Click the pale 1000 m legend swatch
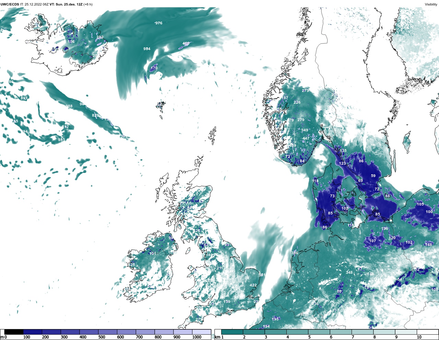The image size is (439, 340). pyautogui.click(x=202, y=332)
